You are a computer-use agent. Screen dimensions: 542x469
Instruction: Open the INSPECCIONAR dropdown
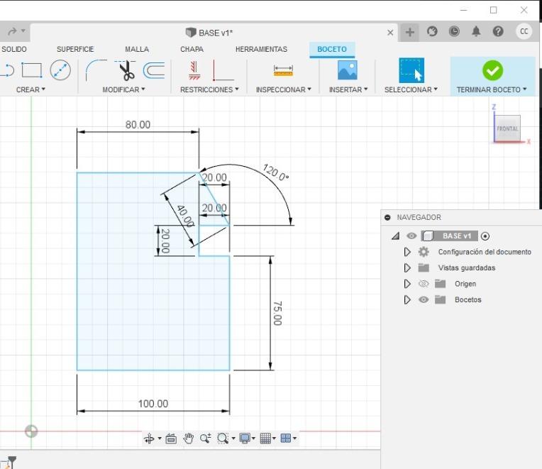point(284,89)
